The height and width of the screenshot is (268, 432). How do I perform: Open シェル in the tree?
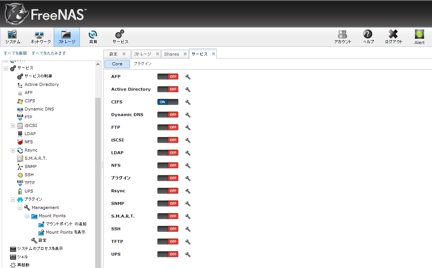click(x=23, y=257)
